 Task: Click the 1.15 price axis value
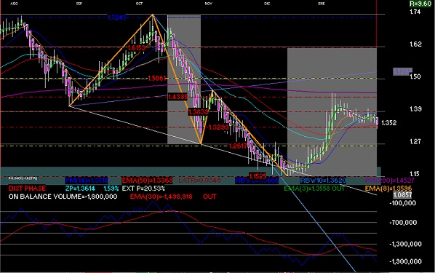[414, 174]
